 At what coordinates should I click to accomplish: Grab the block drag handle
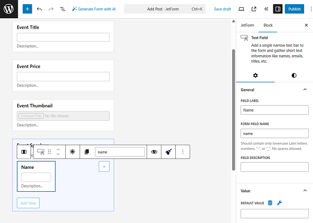[x=50, y=152]
